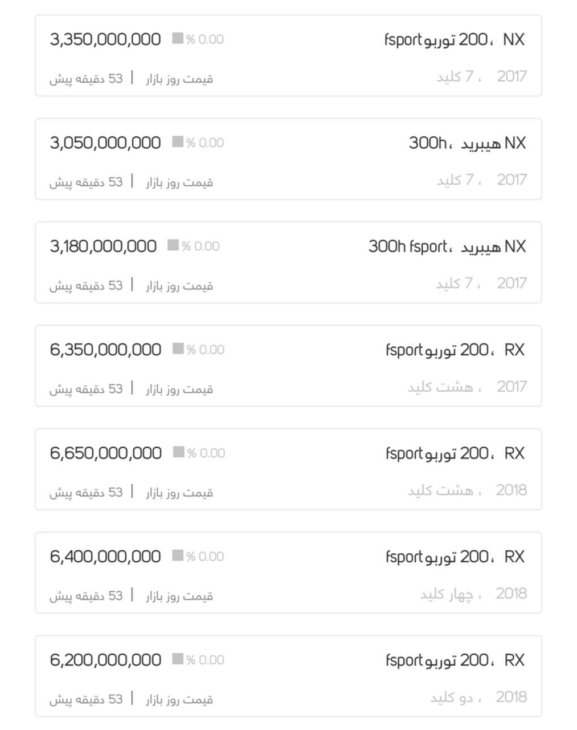
Task: Open the NX hybrid 300h listing title
Action: 467,143
